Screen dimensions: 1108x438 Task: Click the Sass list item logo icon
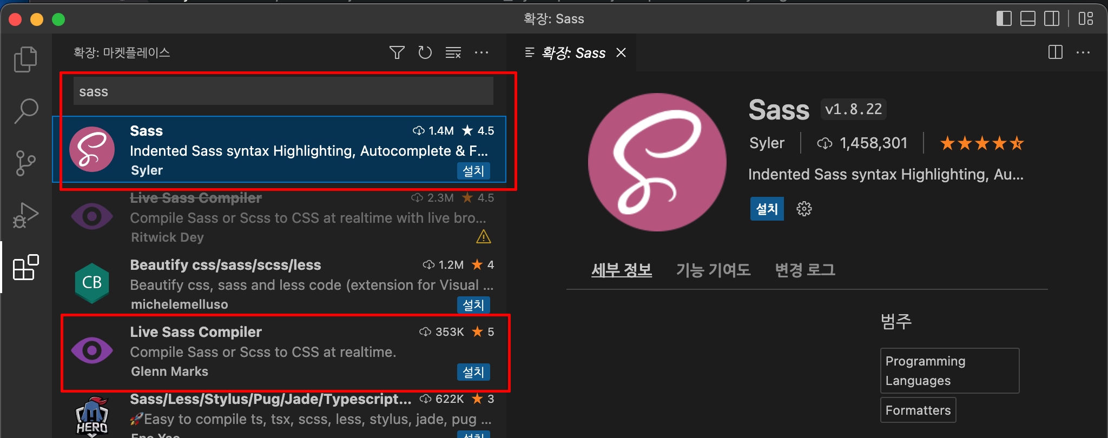click(x=92, y=149)
